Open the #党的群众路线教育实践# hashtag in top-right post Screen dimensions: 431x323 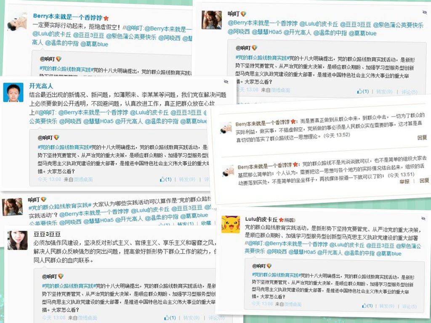261,58
